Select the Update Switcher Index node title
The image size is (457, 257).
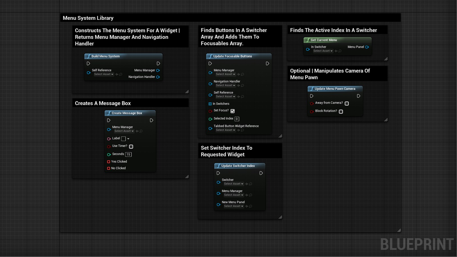click(238, 166)
